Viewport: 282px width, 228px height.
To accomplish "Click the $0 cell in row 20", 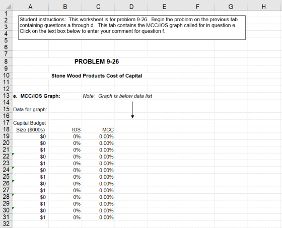I will point(30,143).
